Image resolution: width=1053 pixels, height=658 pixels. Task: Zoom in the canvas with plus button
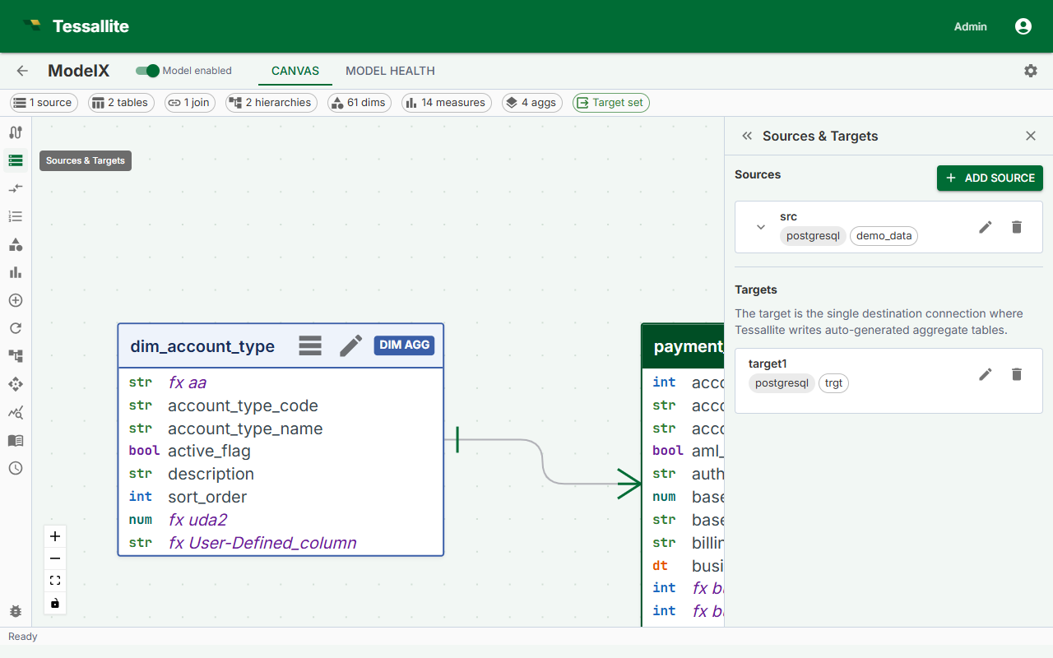[x=55, y=536]
